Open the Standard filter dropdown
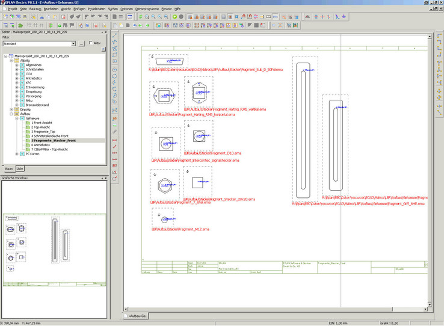The width and height of the screenshot is (444, 326). [73, 43]
